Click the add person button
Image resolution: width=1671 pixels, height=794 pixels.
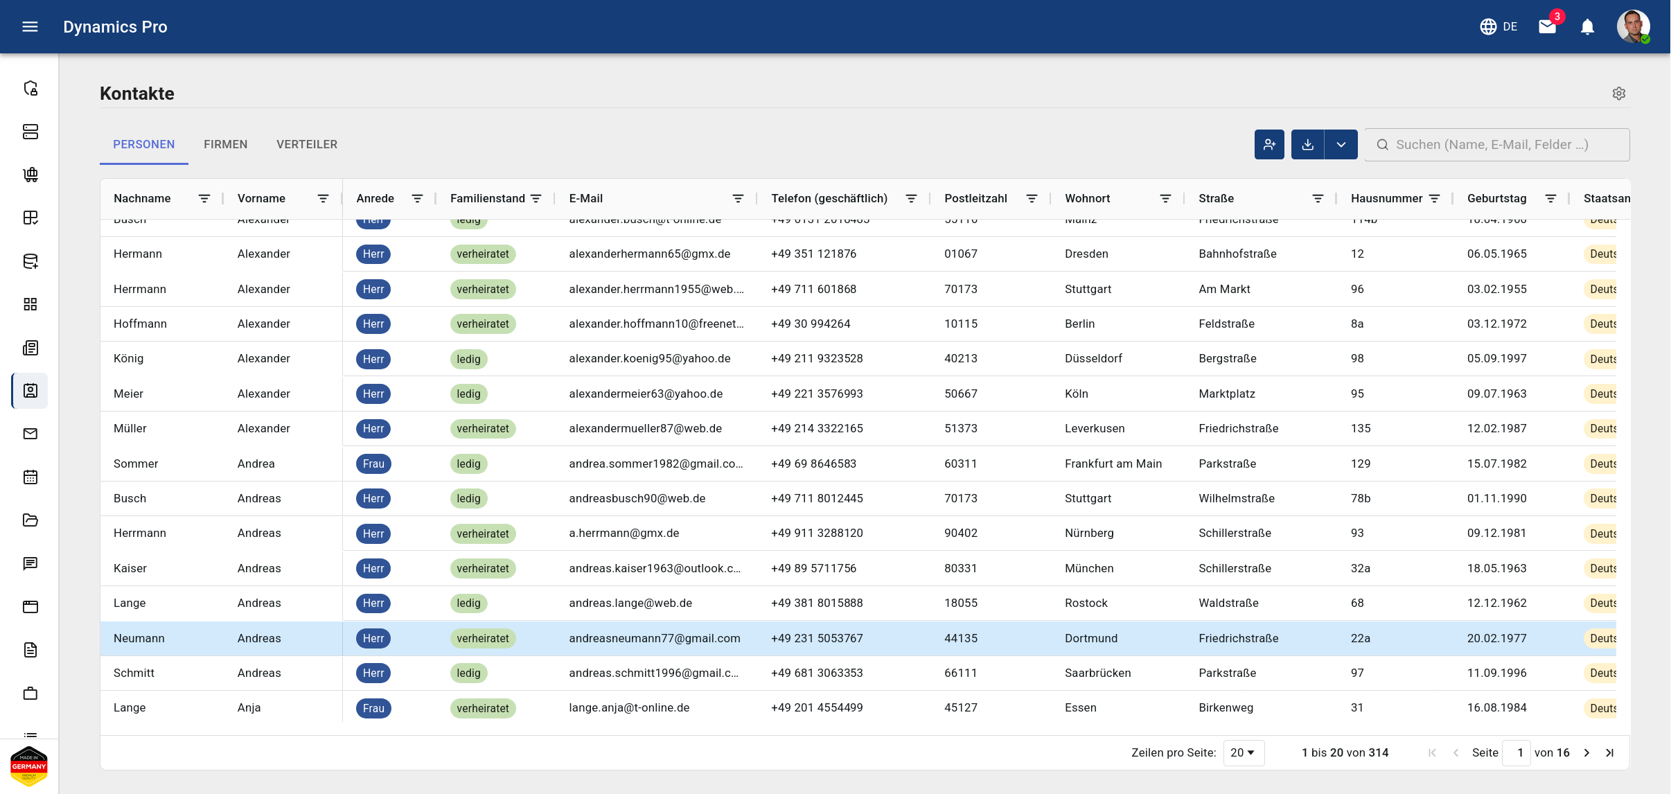1269,144
